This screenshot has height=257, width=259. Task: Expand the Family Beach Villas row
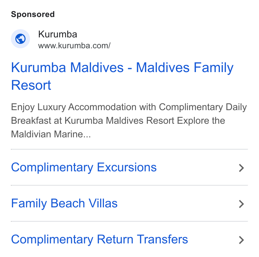129,203
